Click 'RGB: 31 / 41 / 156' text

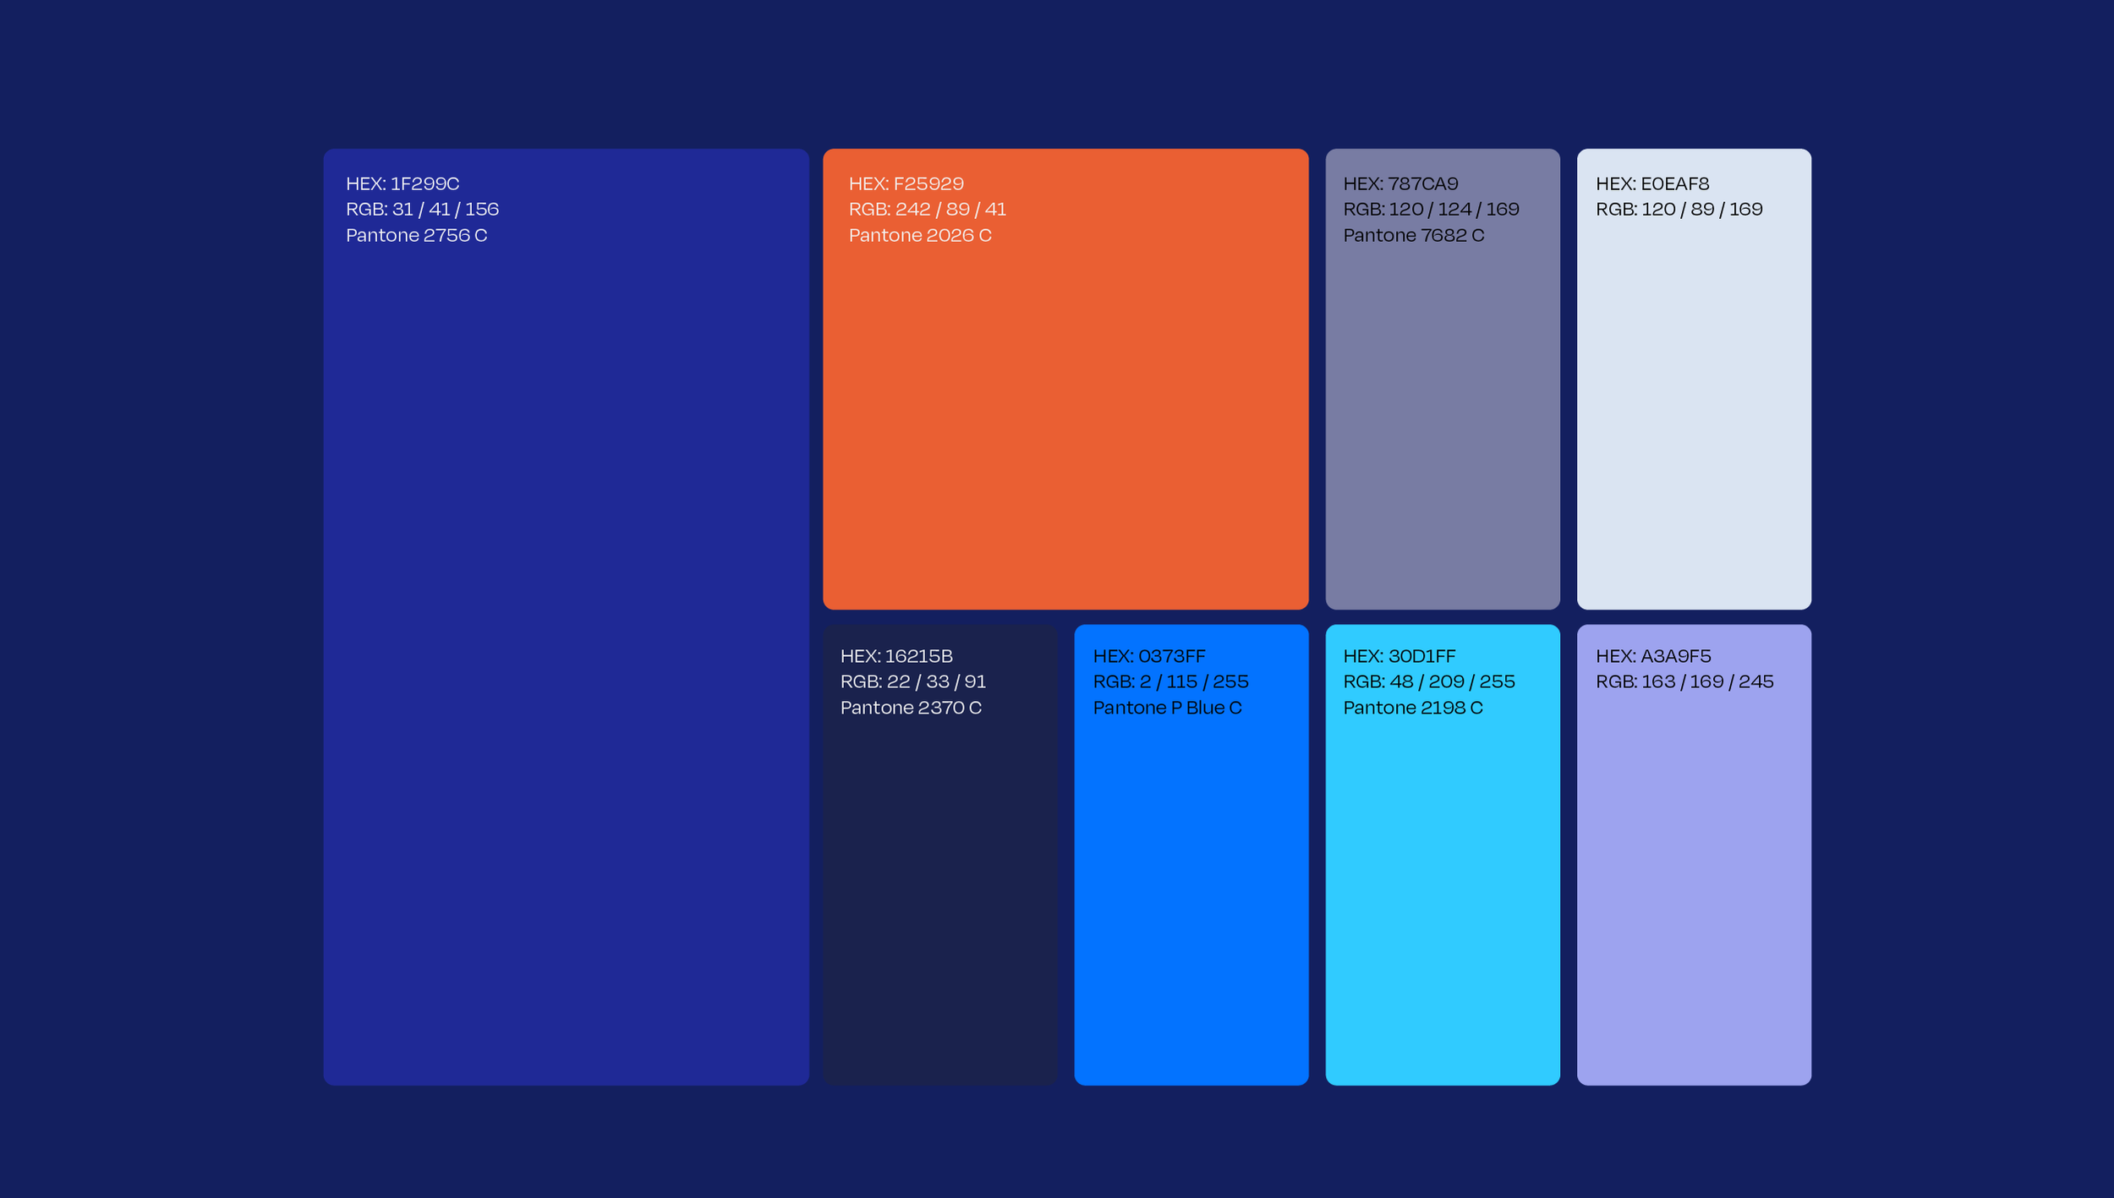(x=422, y=209)
